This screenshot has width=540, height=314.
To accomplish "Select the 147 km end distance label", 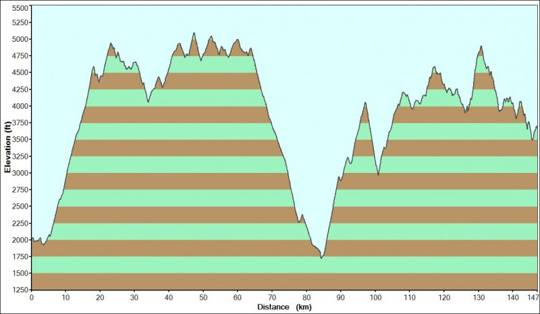I will click(x=533, y=297).
